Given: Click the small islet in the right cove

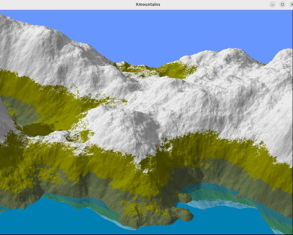Looking at the screenshot, I should pos(185,198).
